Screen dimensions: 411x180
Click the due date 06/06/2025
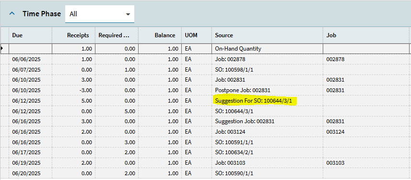[26, 59]
